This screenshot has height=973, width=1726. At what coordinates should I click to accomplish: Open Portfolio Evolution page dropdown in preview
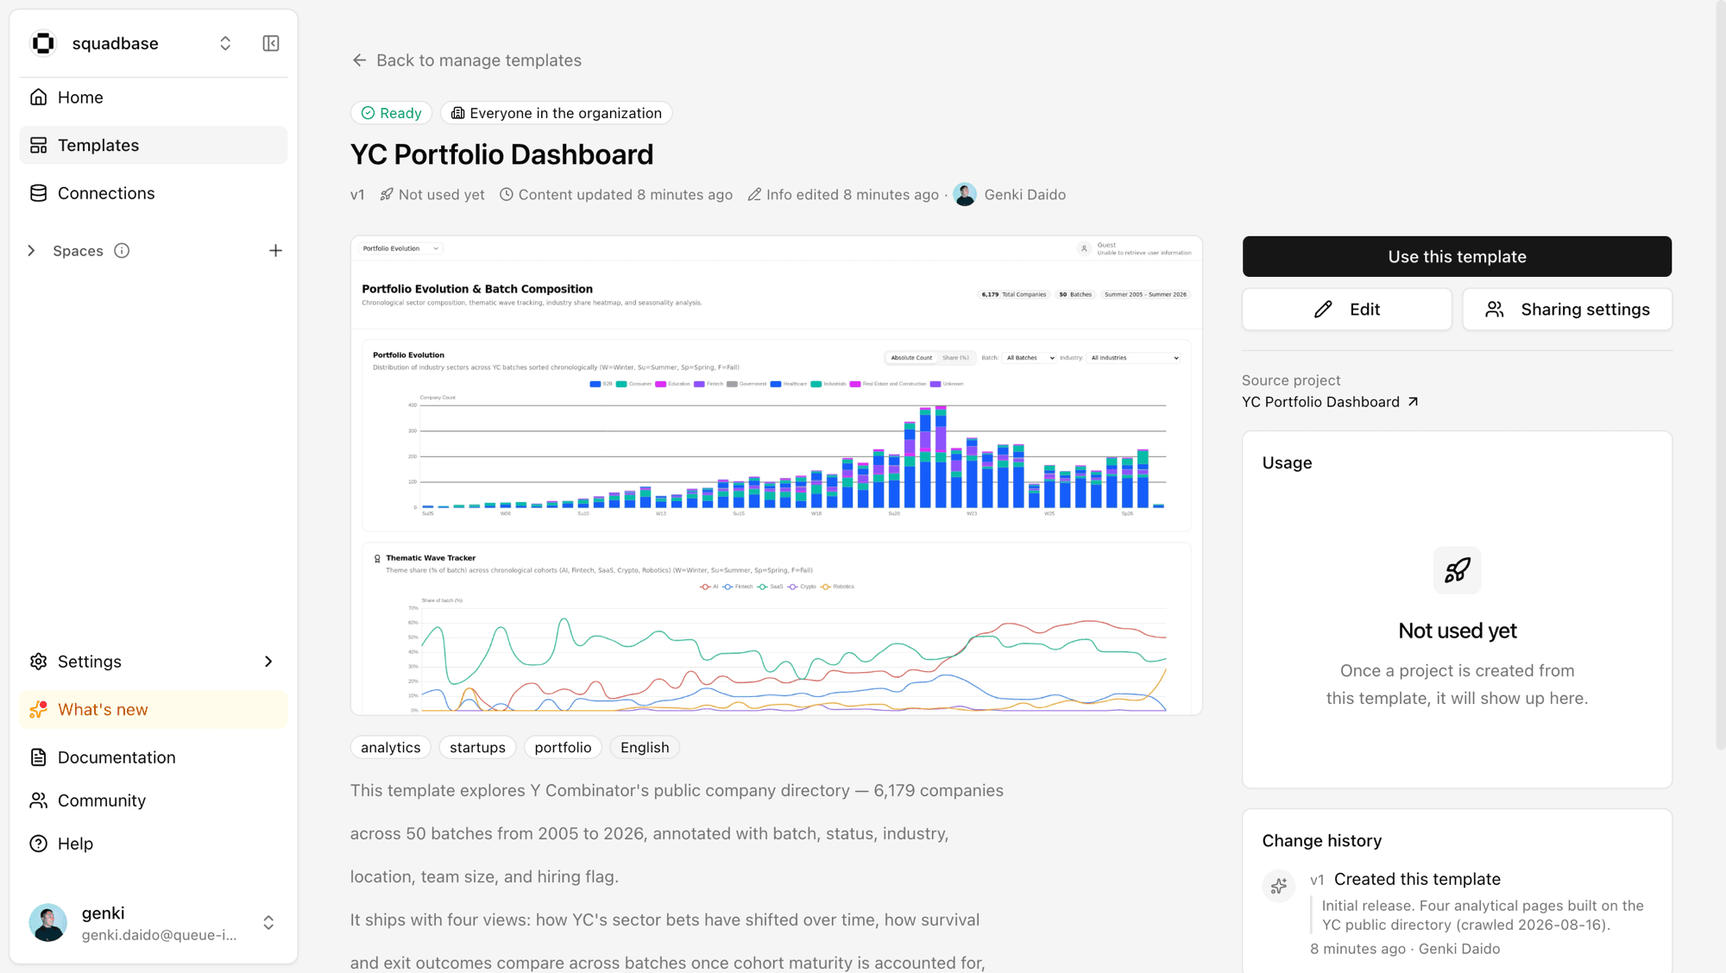click(x=400, y=248)
